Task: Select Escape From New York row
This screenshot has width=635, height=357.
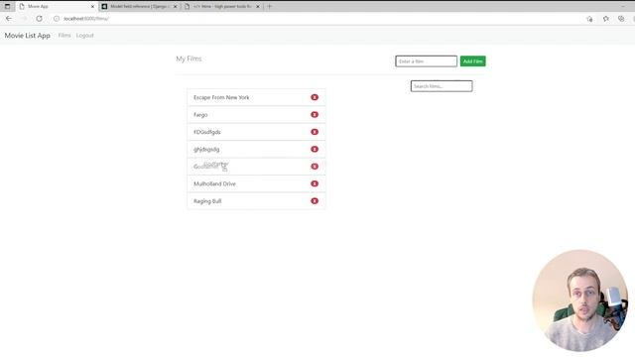Action: 256,97
